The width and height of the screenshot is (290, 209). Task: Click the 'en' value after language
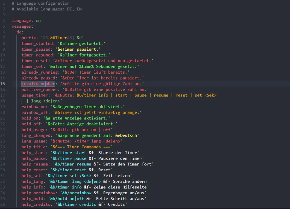38,21
